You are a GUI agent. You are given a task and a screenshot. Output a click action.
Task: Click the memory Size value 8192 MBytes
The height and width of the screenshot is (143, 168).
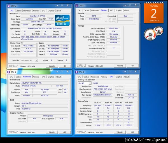pos(94,19)
